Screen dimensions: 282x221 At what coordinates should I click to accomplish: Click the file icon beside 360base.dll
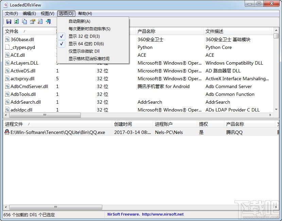click(7, 39)
